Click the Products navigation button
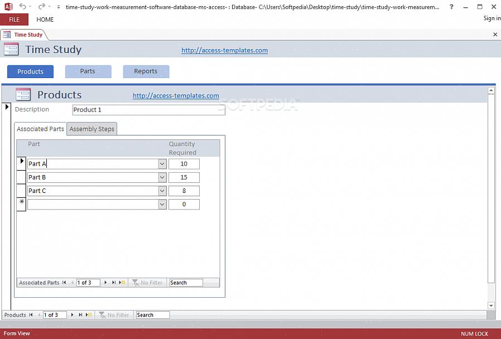The width and height of the screenshot is (501, 339). (30, 71)
